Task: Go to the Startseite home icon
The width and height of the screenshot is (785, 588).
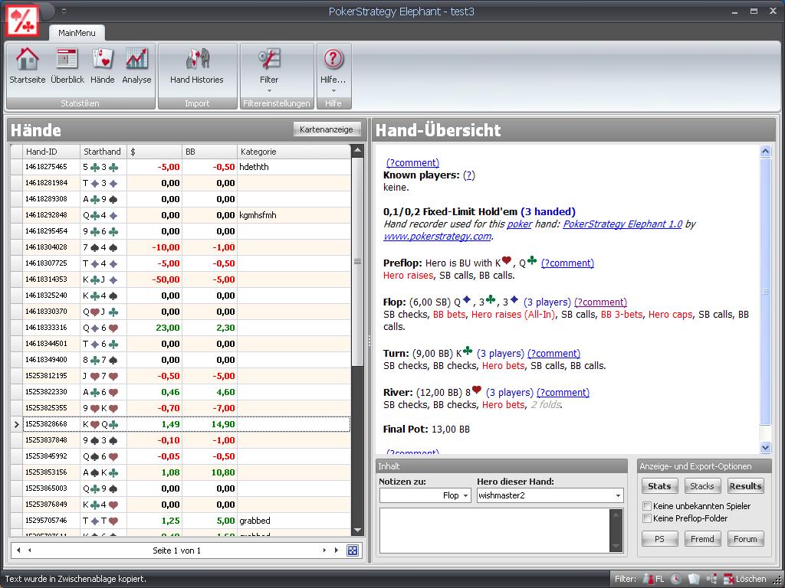Action: click(27, 59)
